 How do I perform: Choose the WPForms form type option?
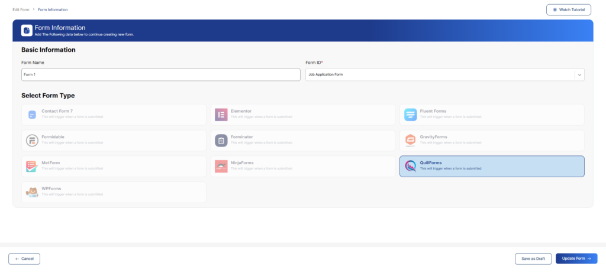point(114,193)
